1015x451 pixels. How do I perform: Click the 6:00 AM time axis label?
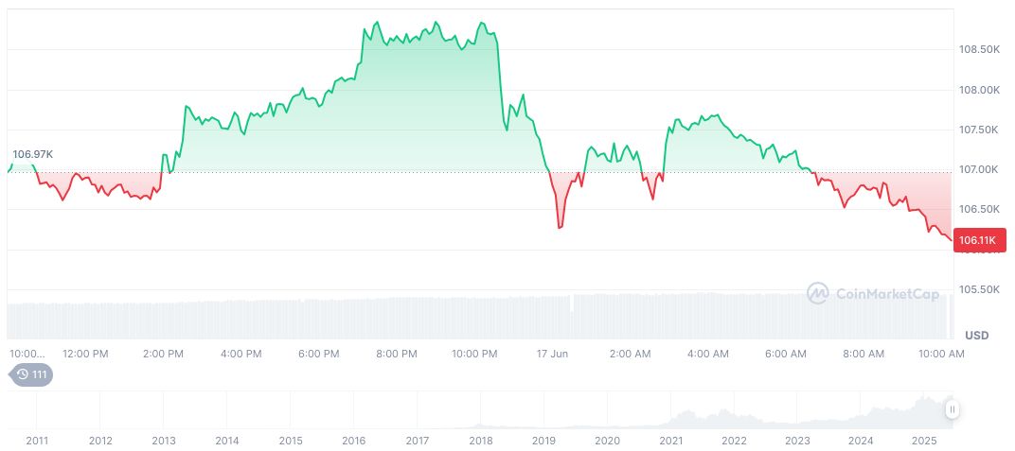tap(786, 354)
